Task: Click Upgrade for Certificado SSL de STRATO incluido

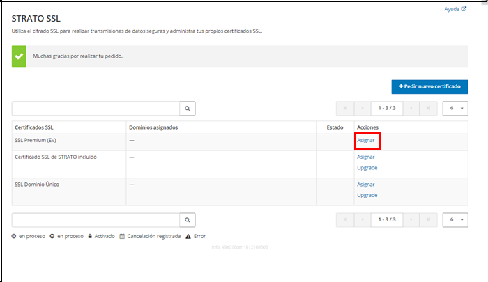Action: (367, 168)
